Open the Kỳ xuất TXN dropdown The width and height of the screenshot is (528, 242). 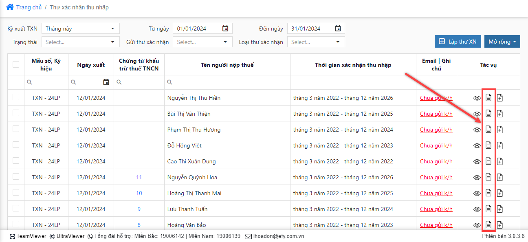pos(80,29)
